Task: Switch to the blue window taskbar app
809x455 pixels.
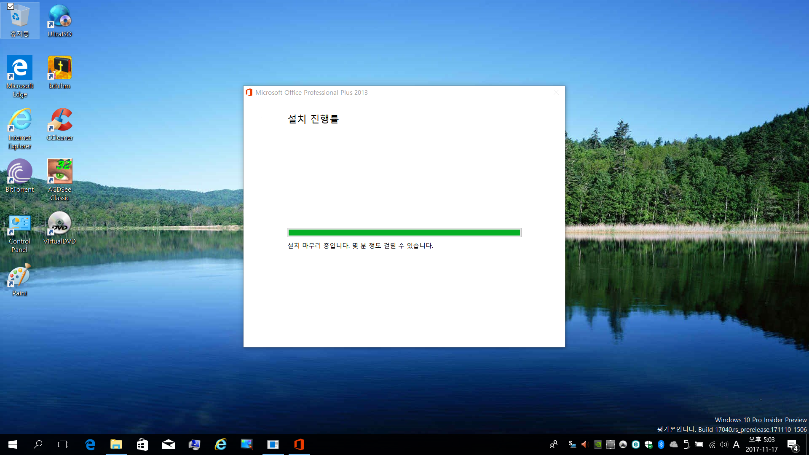Action: pyautogui.click(x=273, y=444)
